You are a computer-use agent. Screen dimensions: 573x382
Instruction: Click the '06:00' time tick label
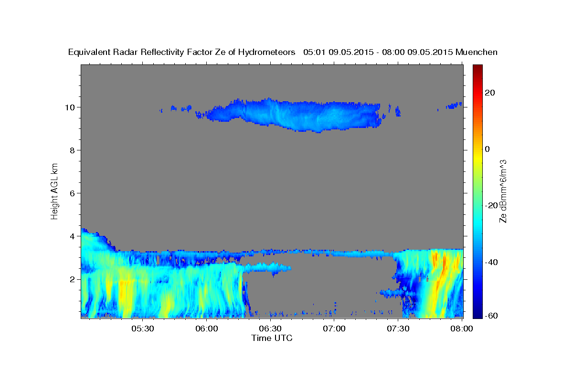pyautogui.click(x=206, y=329)
